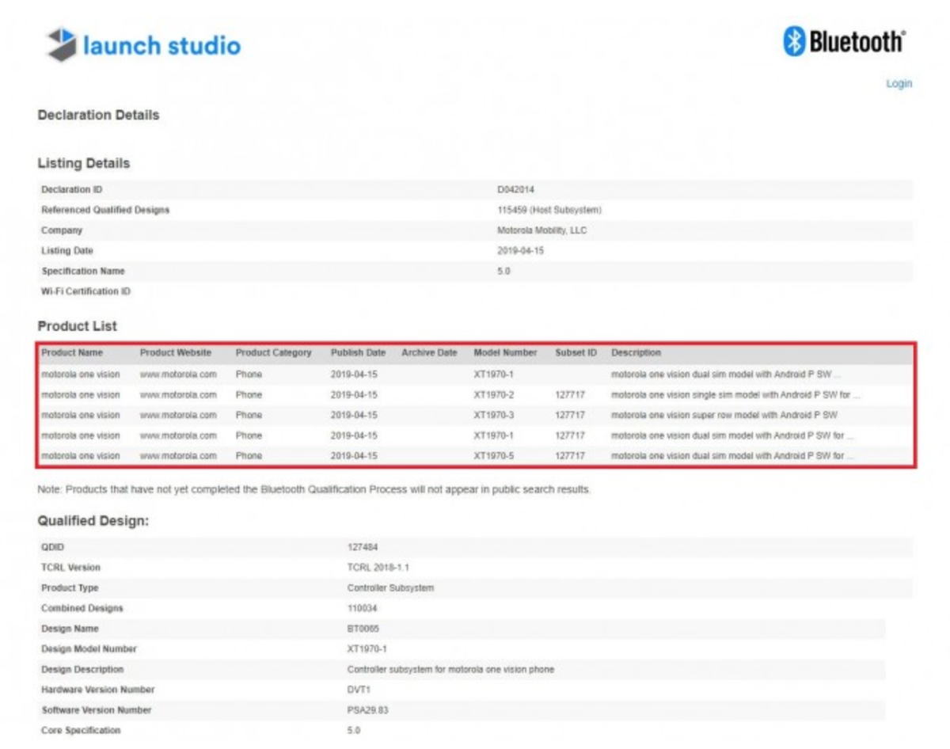Select hardware version DVT1
The height and width of the screenshot is (749, 950).
click(358, 690)
